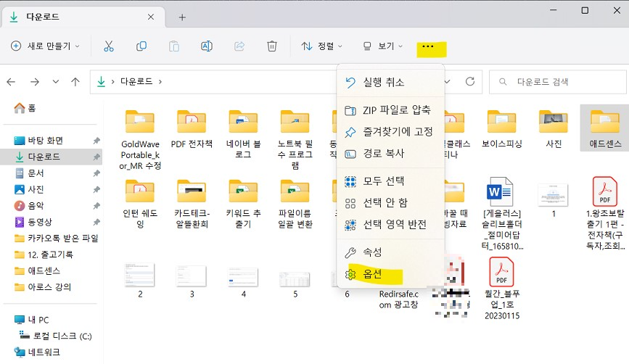Open 카카오톡 받은 파일 in sidebar
This screenshot has height=364, width=629.
pyautogui.click(x=54, y=238)
